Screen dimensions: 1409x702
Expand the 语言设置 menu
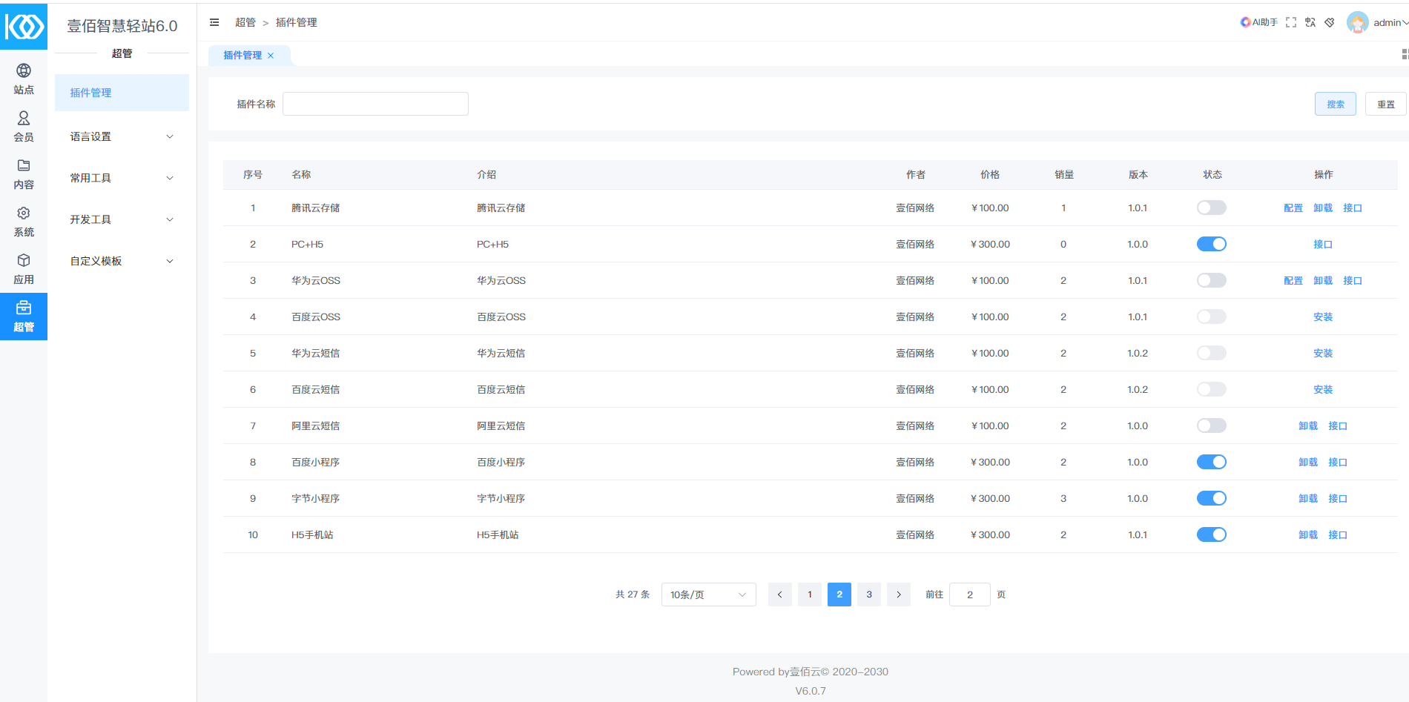click(x=122, y=136)
